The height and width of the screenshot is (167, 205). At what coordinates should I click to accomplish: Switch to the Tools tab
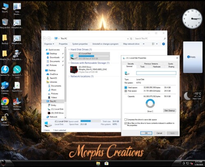[142, 67]
